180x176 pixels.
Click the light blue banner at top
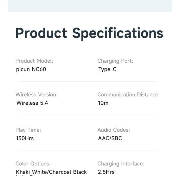pyautogui.click(x=90, y=6)
